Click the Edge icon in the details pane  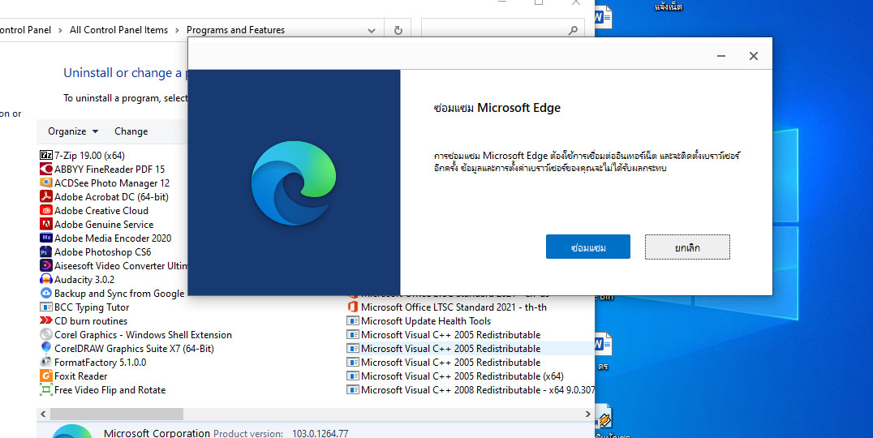(72, 432)
